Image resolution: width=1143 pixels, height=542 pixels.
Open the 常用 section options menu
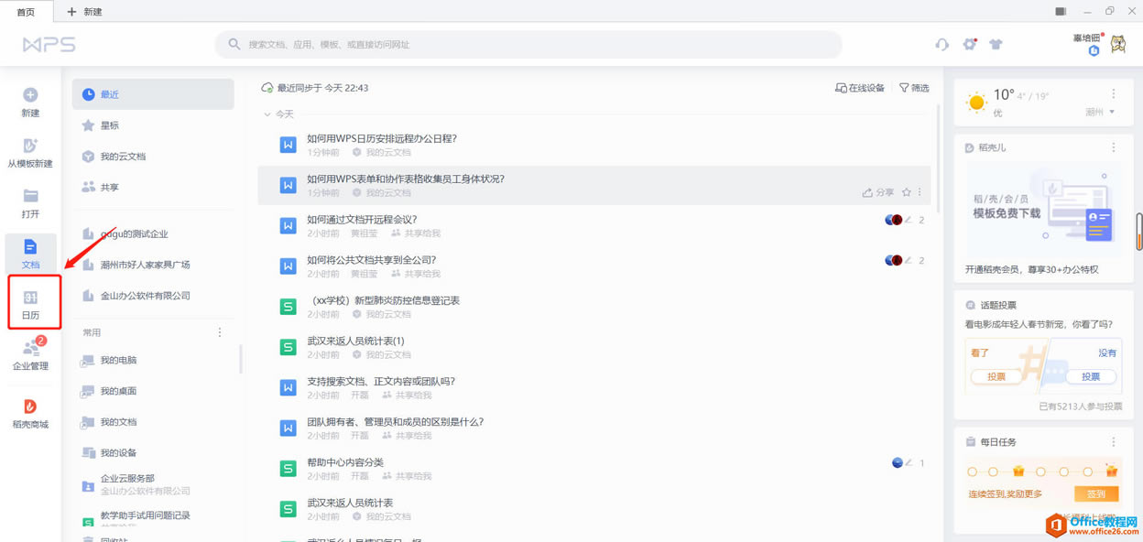(220, 332)
